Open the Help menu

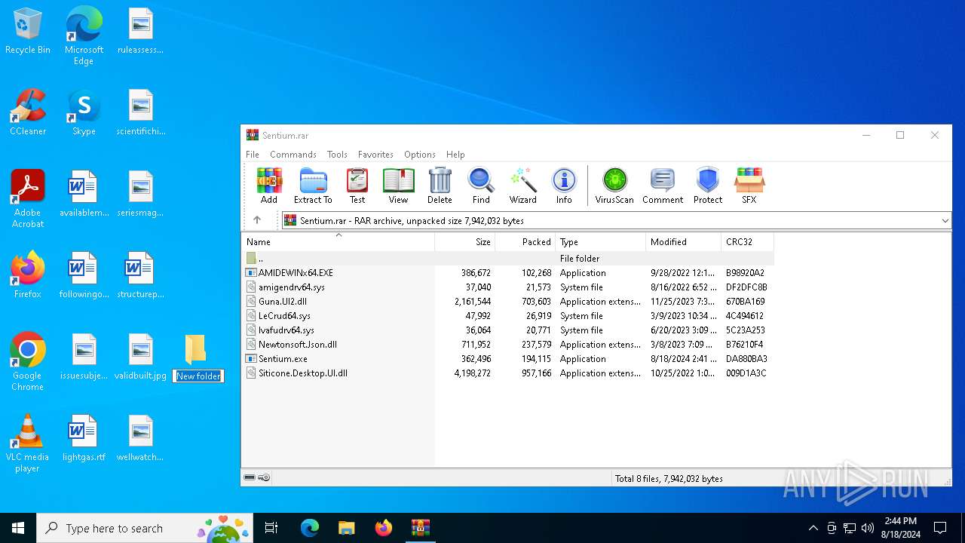[455, 154]
